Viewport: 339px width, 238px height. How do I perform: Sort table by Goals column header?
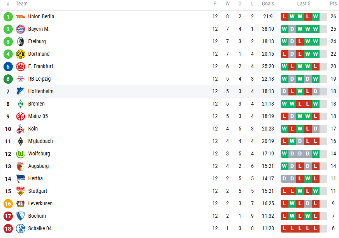coord(268,4)
